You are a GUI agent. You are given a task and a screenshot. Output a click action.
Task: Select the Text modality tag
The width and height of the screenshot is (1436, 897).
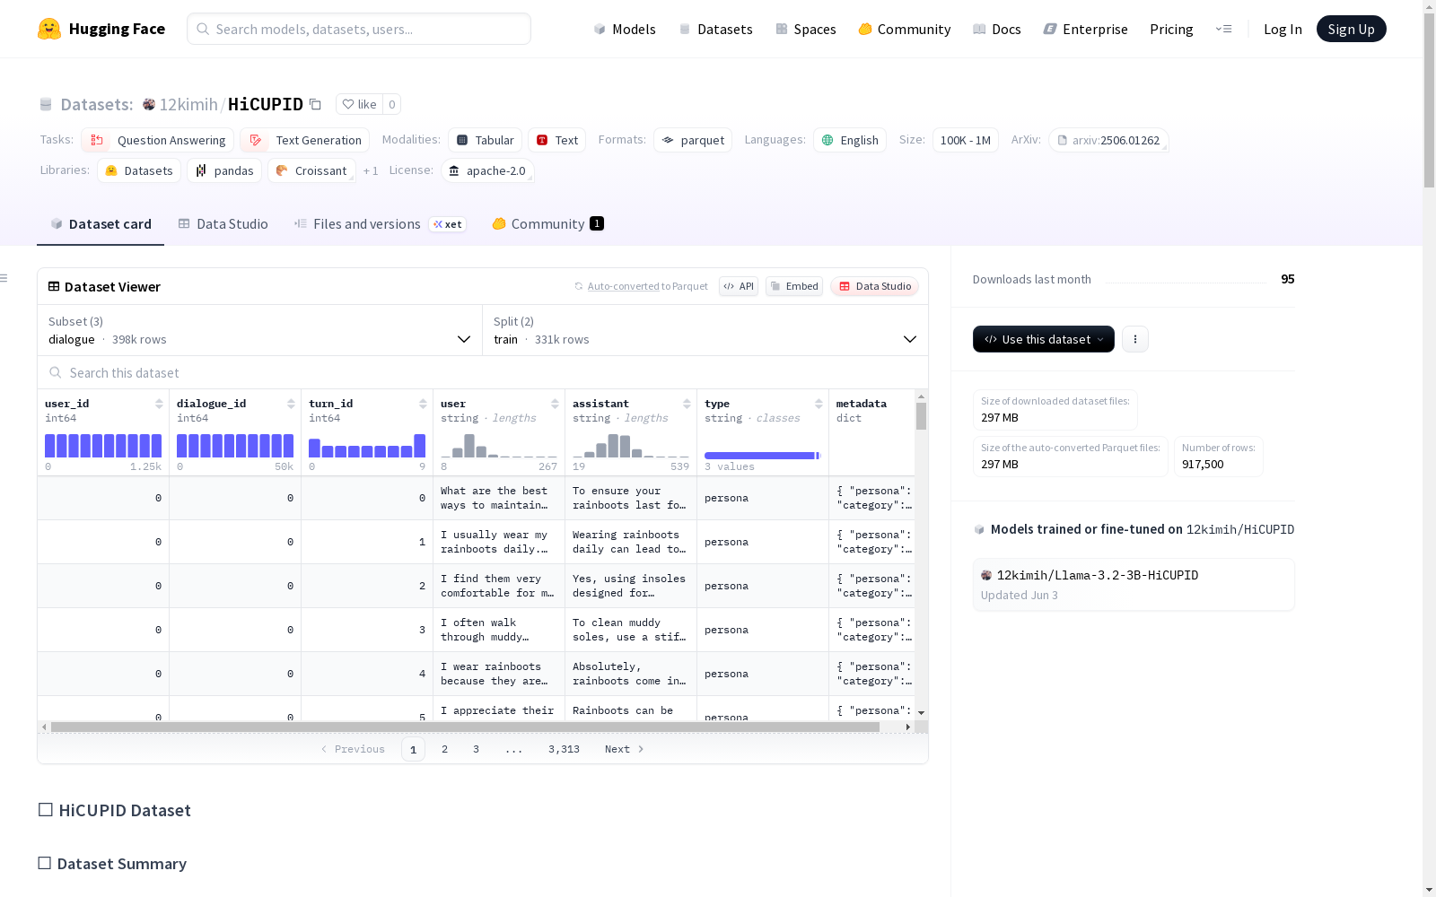556,140
